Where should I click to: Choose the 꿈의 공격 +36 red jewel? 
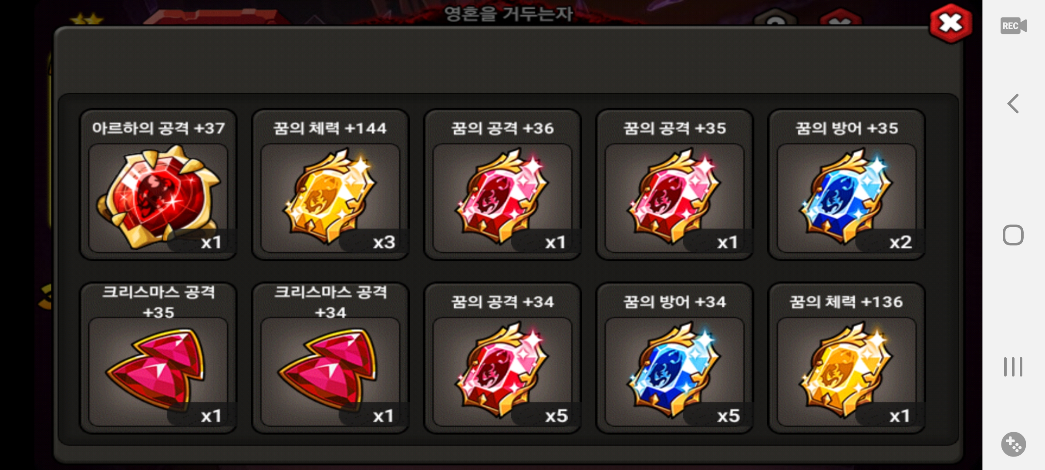point(502,198)
